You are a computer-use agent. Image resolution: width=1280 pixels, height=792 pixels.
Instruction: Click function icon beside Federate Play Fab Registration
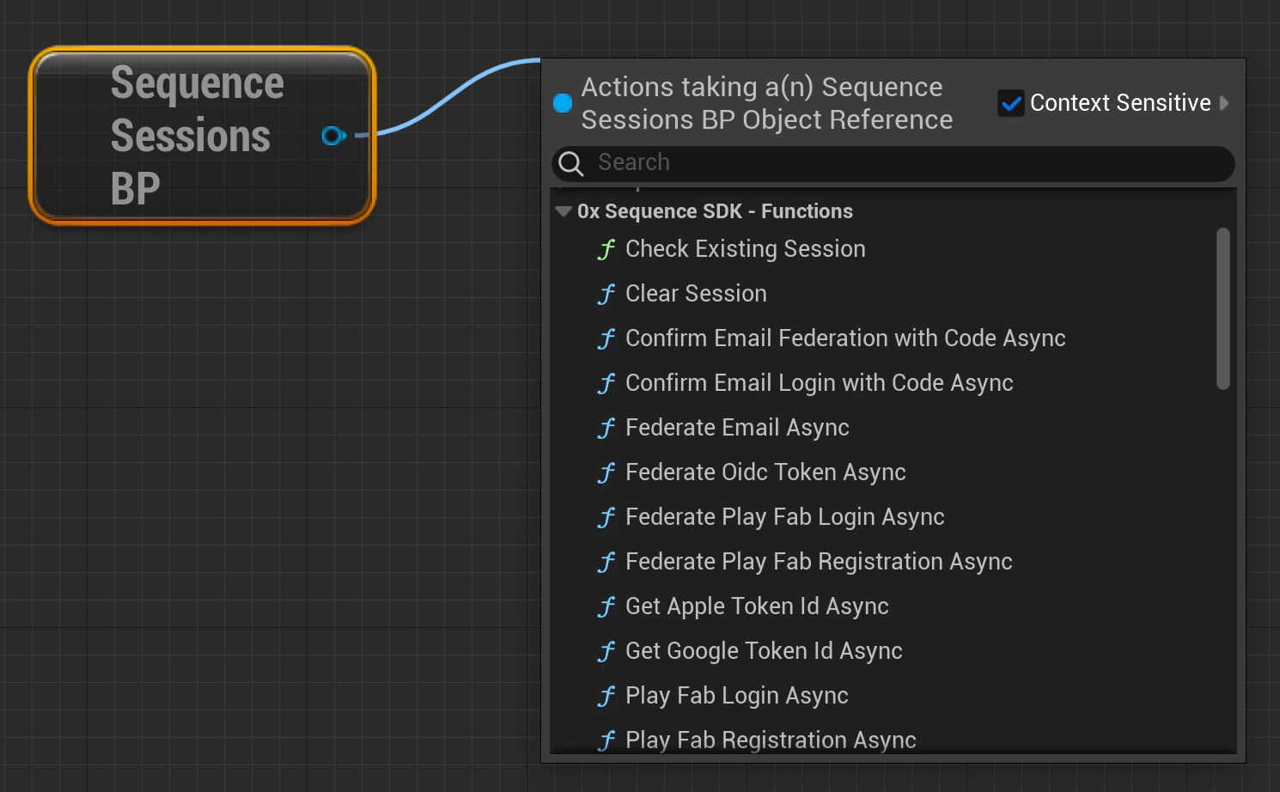pyautogui.click(x=606, y=562)
